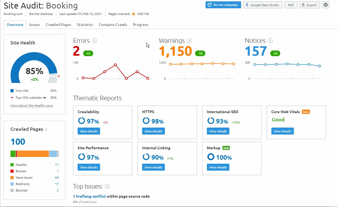Open Google Data Studio export
The image size is (338, 207).
(x=263, y=5)
